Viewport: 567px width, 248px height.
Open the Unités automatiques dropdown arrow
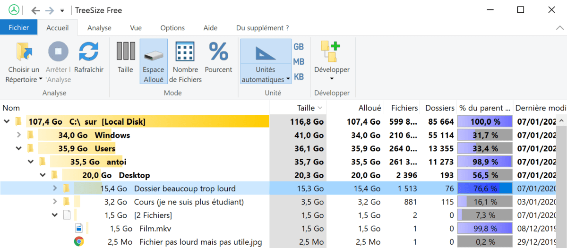288,80
